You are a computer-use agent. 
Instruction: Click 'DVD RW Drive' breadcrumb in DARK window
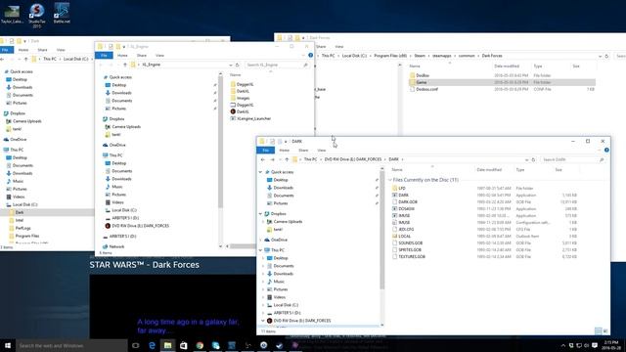(x=353, y=159)
